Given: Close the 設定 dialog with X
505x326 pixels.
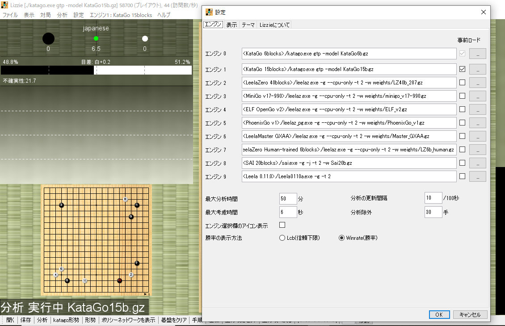Looking at the screenshot, I should tap(483, 12).
